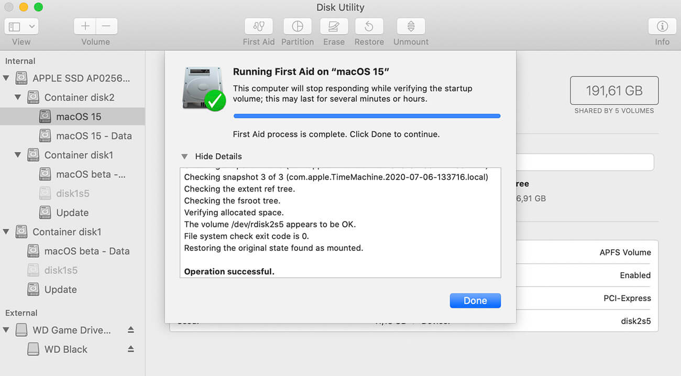Eject the WD Game Drive
681x376 pixels.
[131, 330]
